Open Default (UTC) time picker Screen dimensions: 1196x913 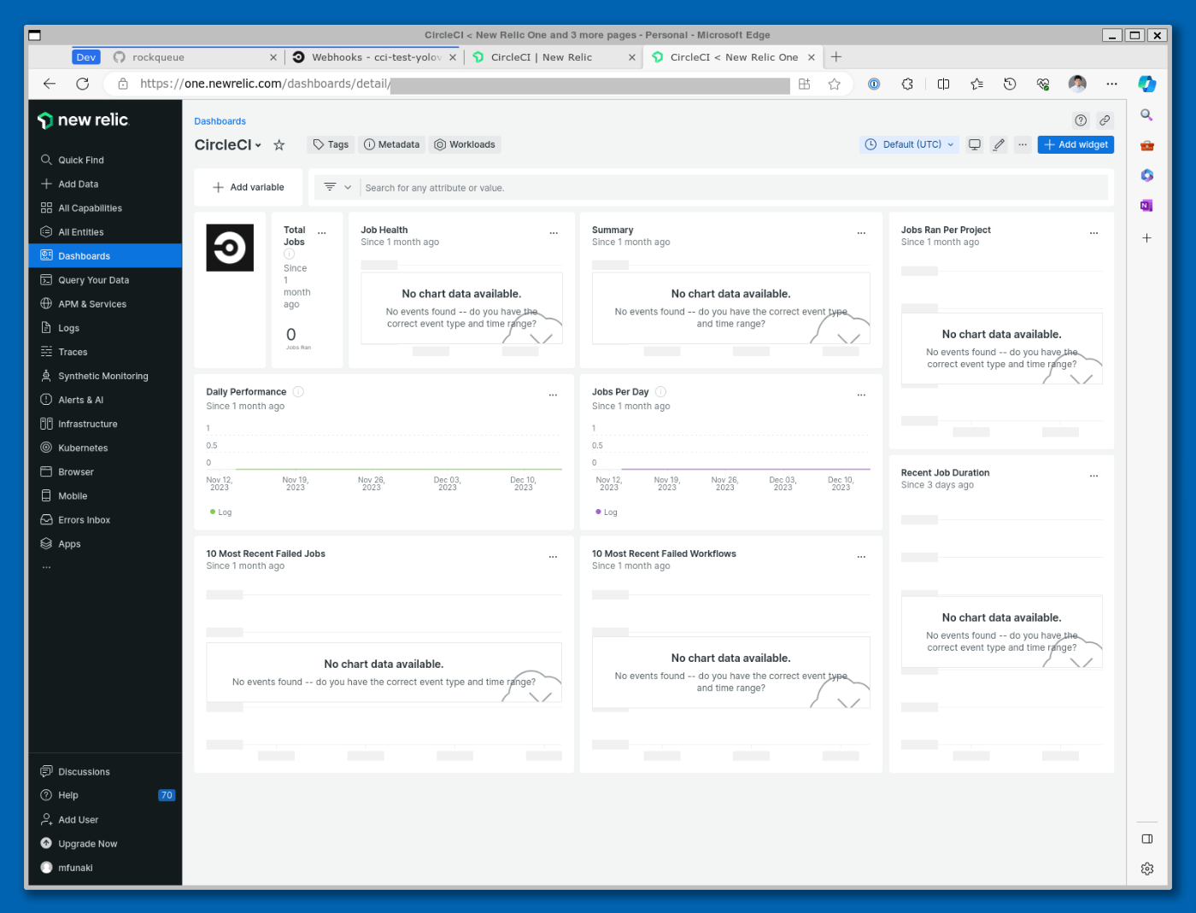[909, 144]
